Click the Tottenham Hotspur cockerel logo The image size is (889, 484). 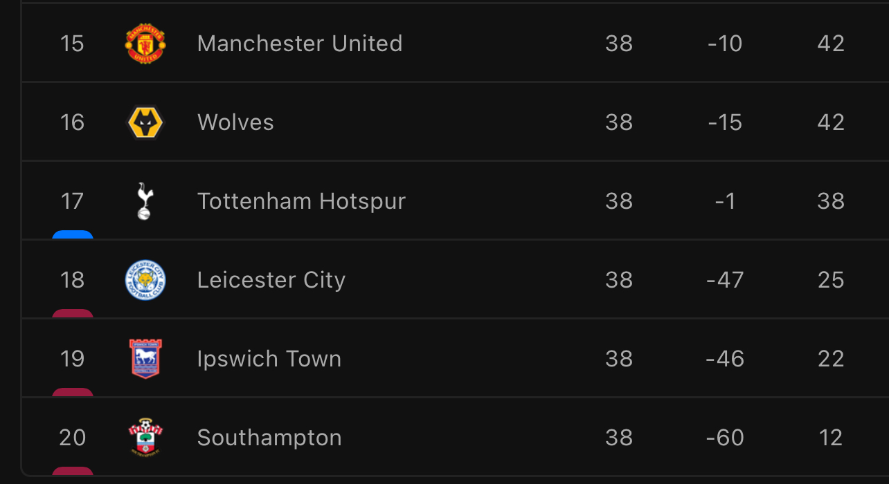(x=145, y=201)
